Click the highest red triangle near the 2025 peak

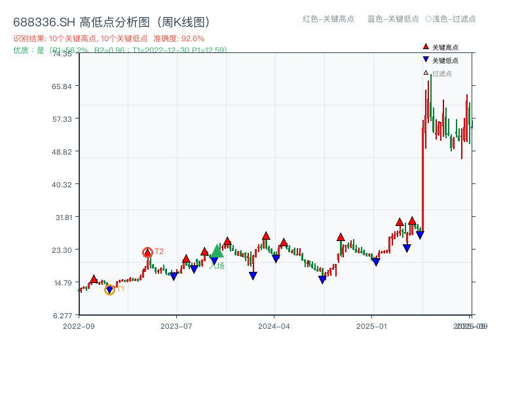pos(411,221)
